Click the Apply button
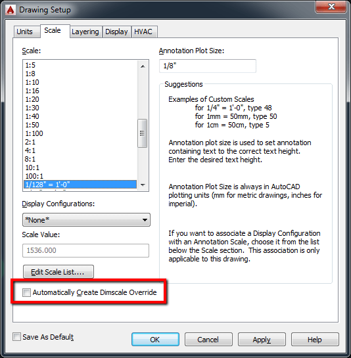Viewport: 351px width, 358px height. (262, 340)
